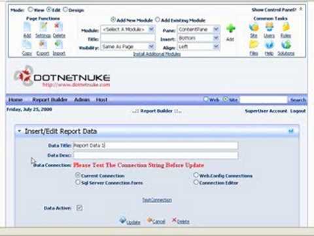This screenshot has width=314, height=236.
Task: Open page Settings icon
Action: [x=43, y=27]
